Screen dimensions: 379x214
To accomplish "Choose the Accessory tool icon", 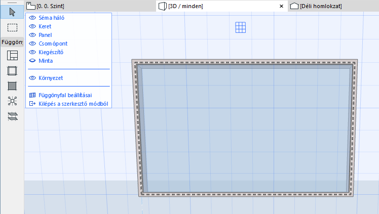I will [x=13, y=116].
